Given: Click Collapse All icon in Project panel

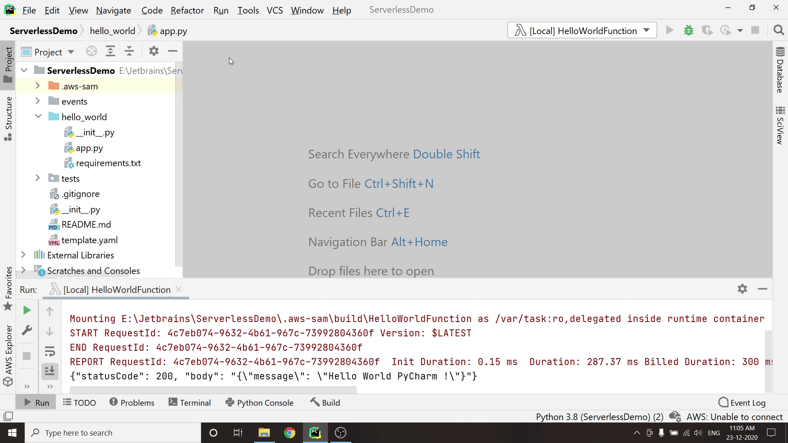Looking at the screenshot, I should pos(129,51).
